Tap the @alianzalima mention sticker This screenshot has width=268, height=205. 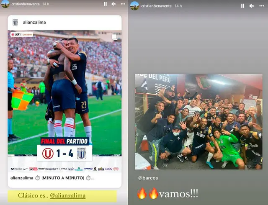tap(68, 196)
